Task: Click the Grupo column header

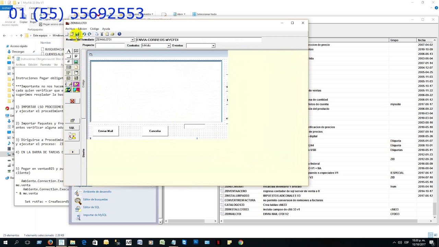Action: tap(403, 40)
